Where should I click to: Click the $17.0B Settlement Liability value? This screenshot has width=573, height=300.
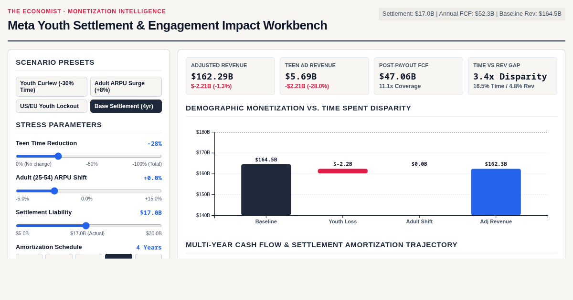coord(151,213)
